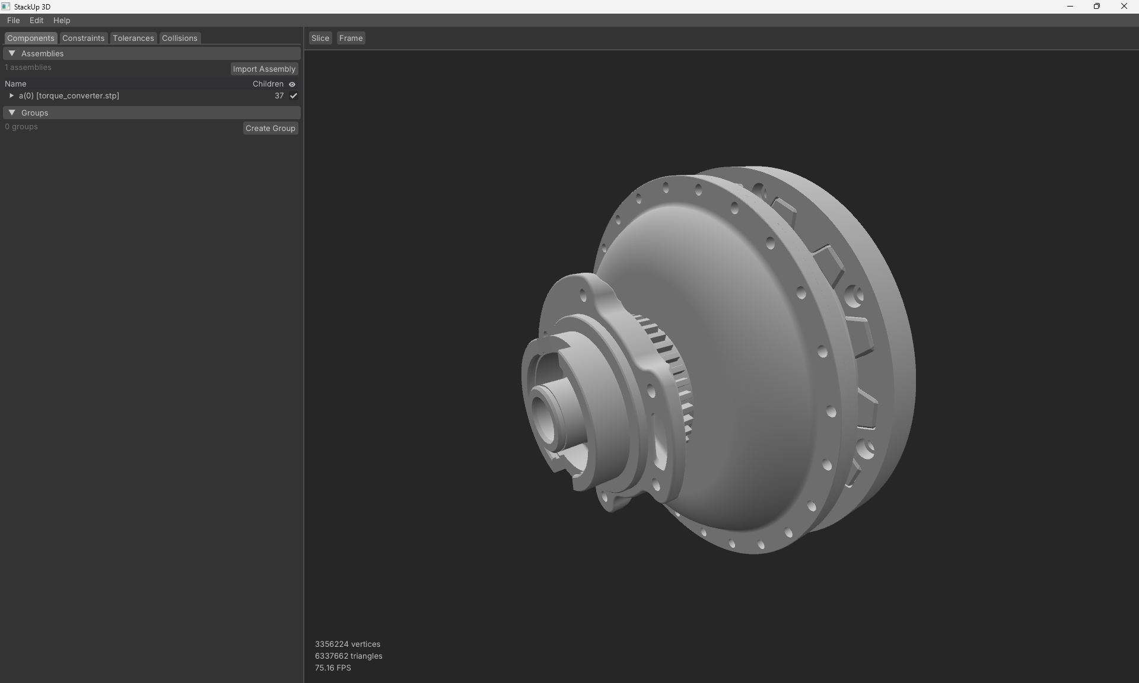Switch to the Constraints tab
Viewport: 1139px width, 683px height.
coord(83,38)
